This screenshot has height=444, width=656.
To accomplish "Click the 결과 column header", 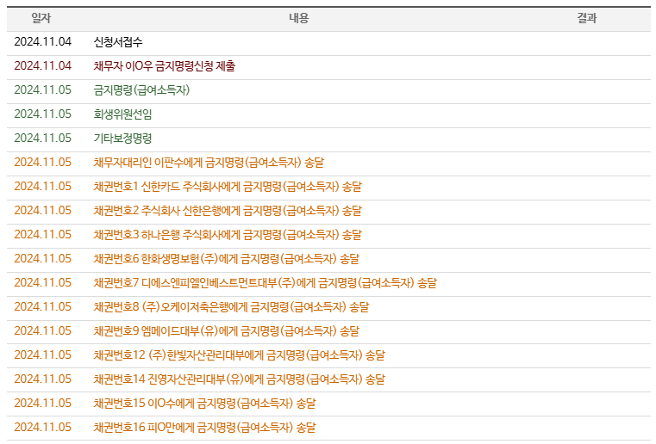I will click(587, 18).
